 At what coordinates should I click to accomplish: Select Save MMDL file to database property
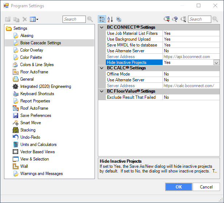(134, 45)
